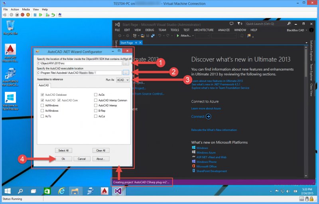Enable the B-Rep checkbox
319x204 pixels.
coord(96,111)
